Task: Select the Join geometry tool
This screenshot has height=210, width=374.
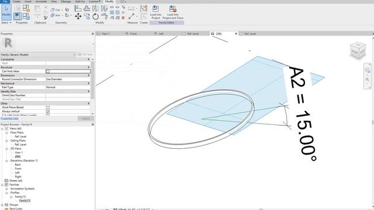Action: (x=56, y=15)
